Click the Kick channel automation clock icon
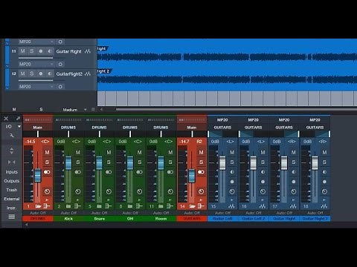Screen dimensions: 357x267 coord(78,191)
